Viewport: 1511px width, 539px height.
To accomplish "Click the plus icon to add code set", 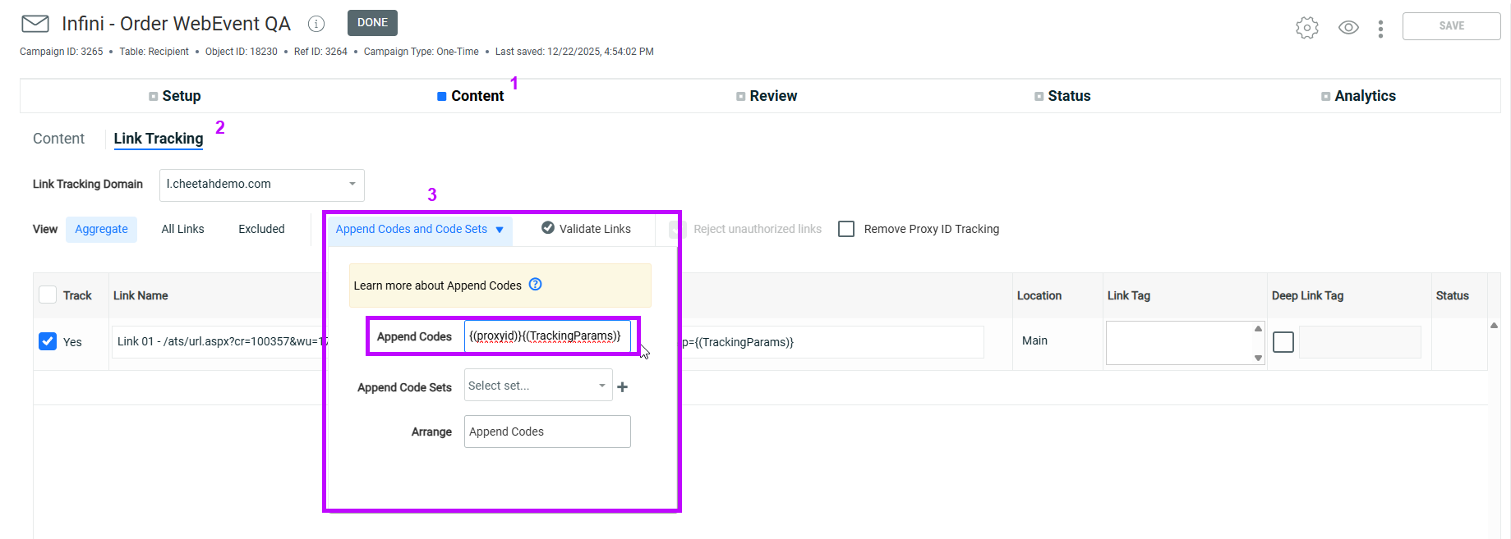I will [623, 387].
